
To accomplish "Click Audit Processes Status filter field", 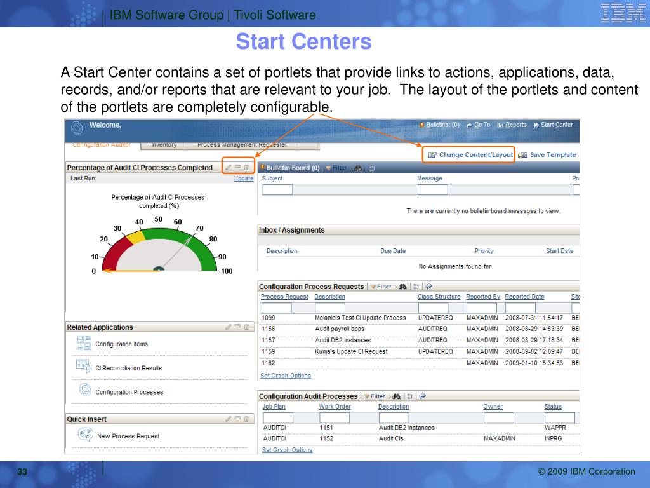I will (560, 417).
